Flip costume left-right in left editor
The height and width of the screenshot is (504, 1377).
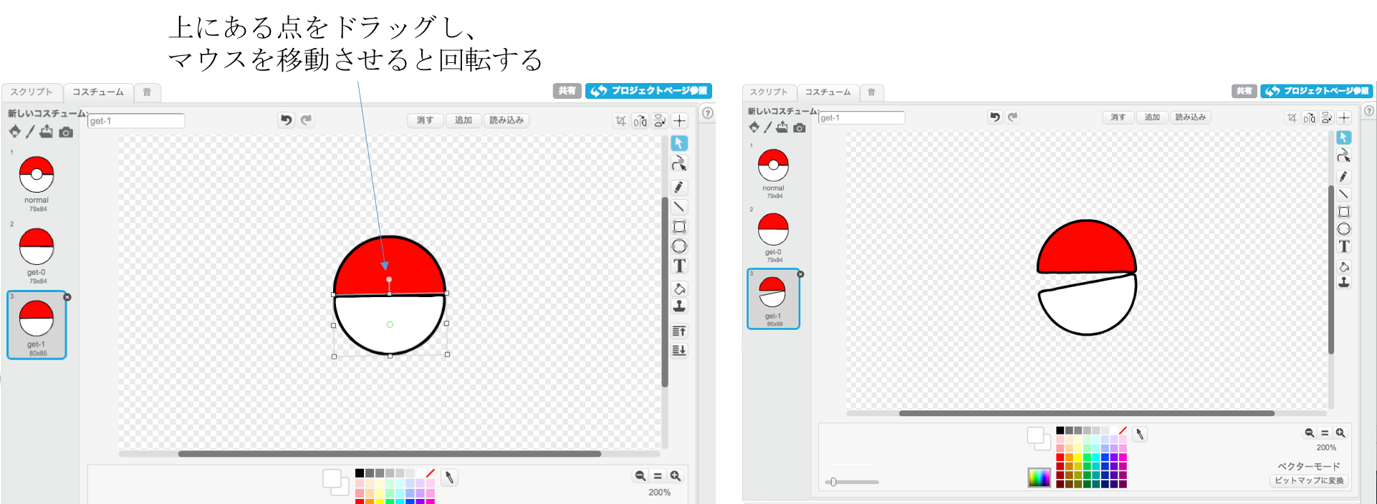pos(640,121)
